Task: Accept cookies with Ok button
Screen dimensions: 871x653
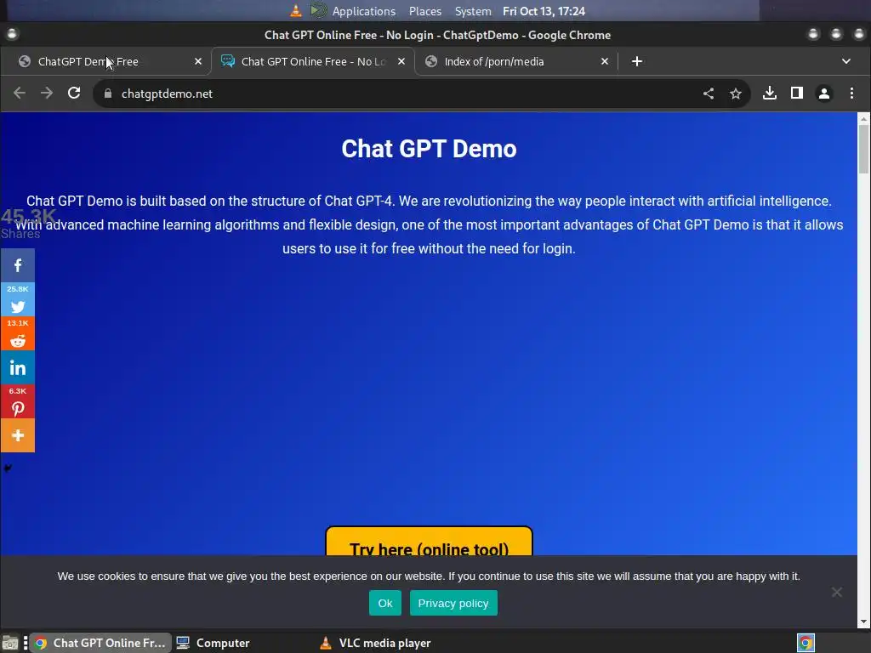Action: (385, 603)
